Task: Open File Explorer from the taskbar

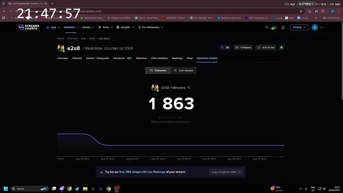Action: [85, 189]
